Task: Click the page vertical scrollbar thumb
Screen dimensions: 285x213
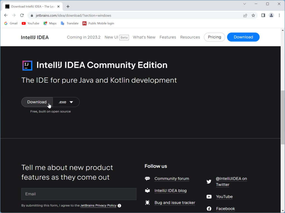Action: (283, 117)
